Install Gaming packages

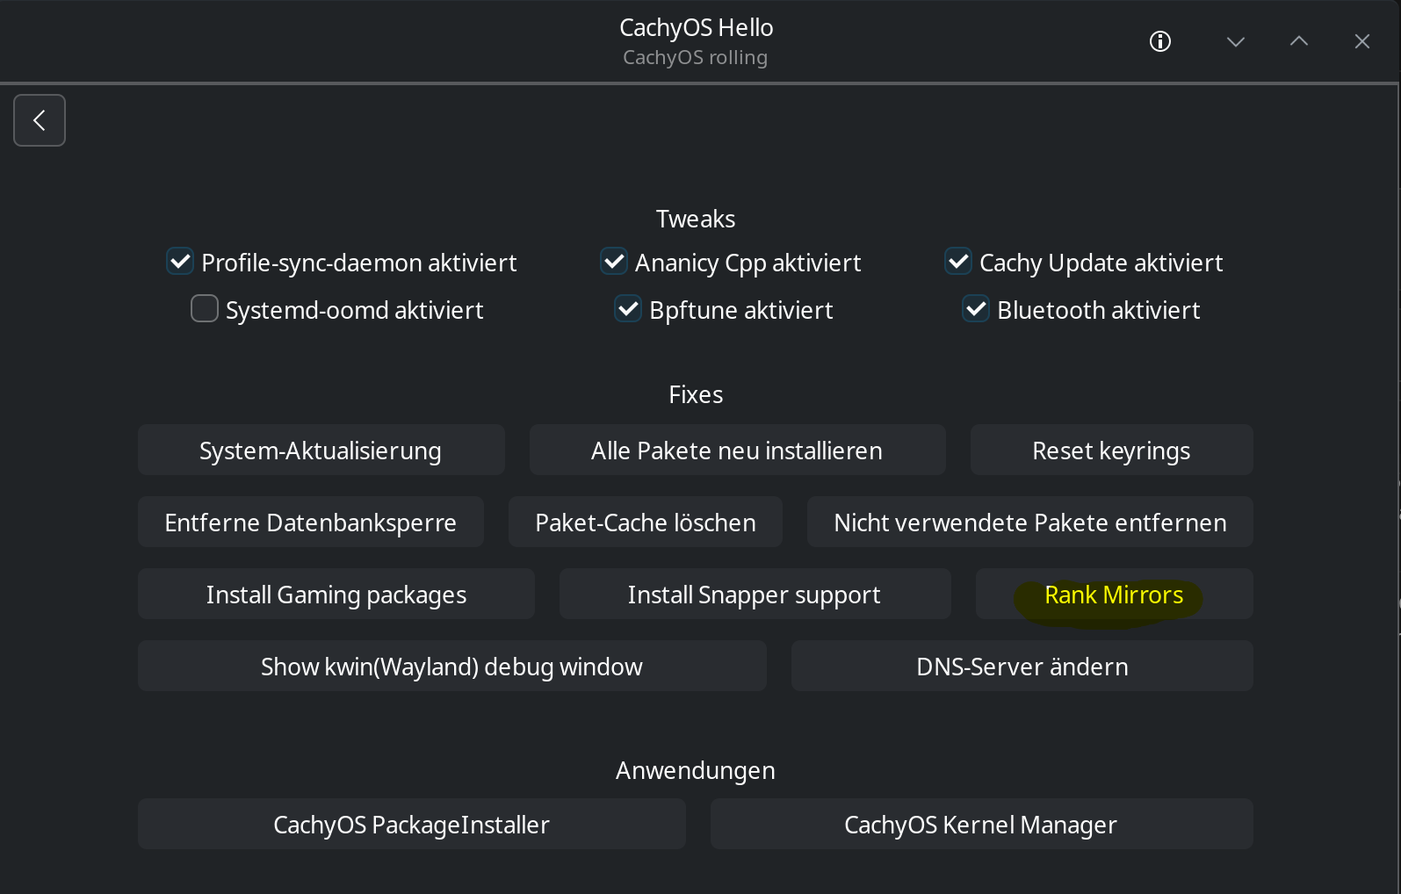click(336, 595)
